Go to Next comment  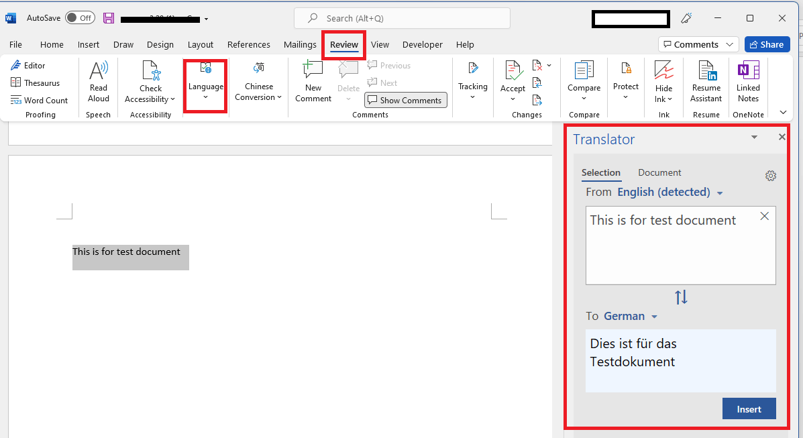point(382,83)
